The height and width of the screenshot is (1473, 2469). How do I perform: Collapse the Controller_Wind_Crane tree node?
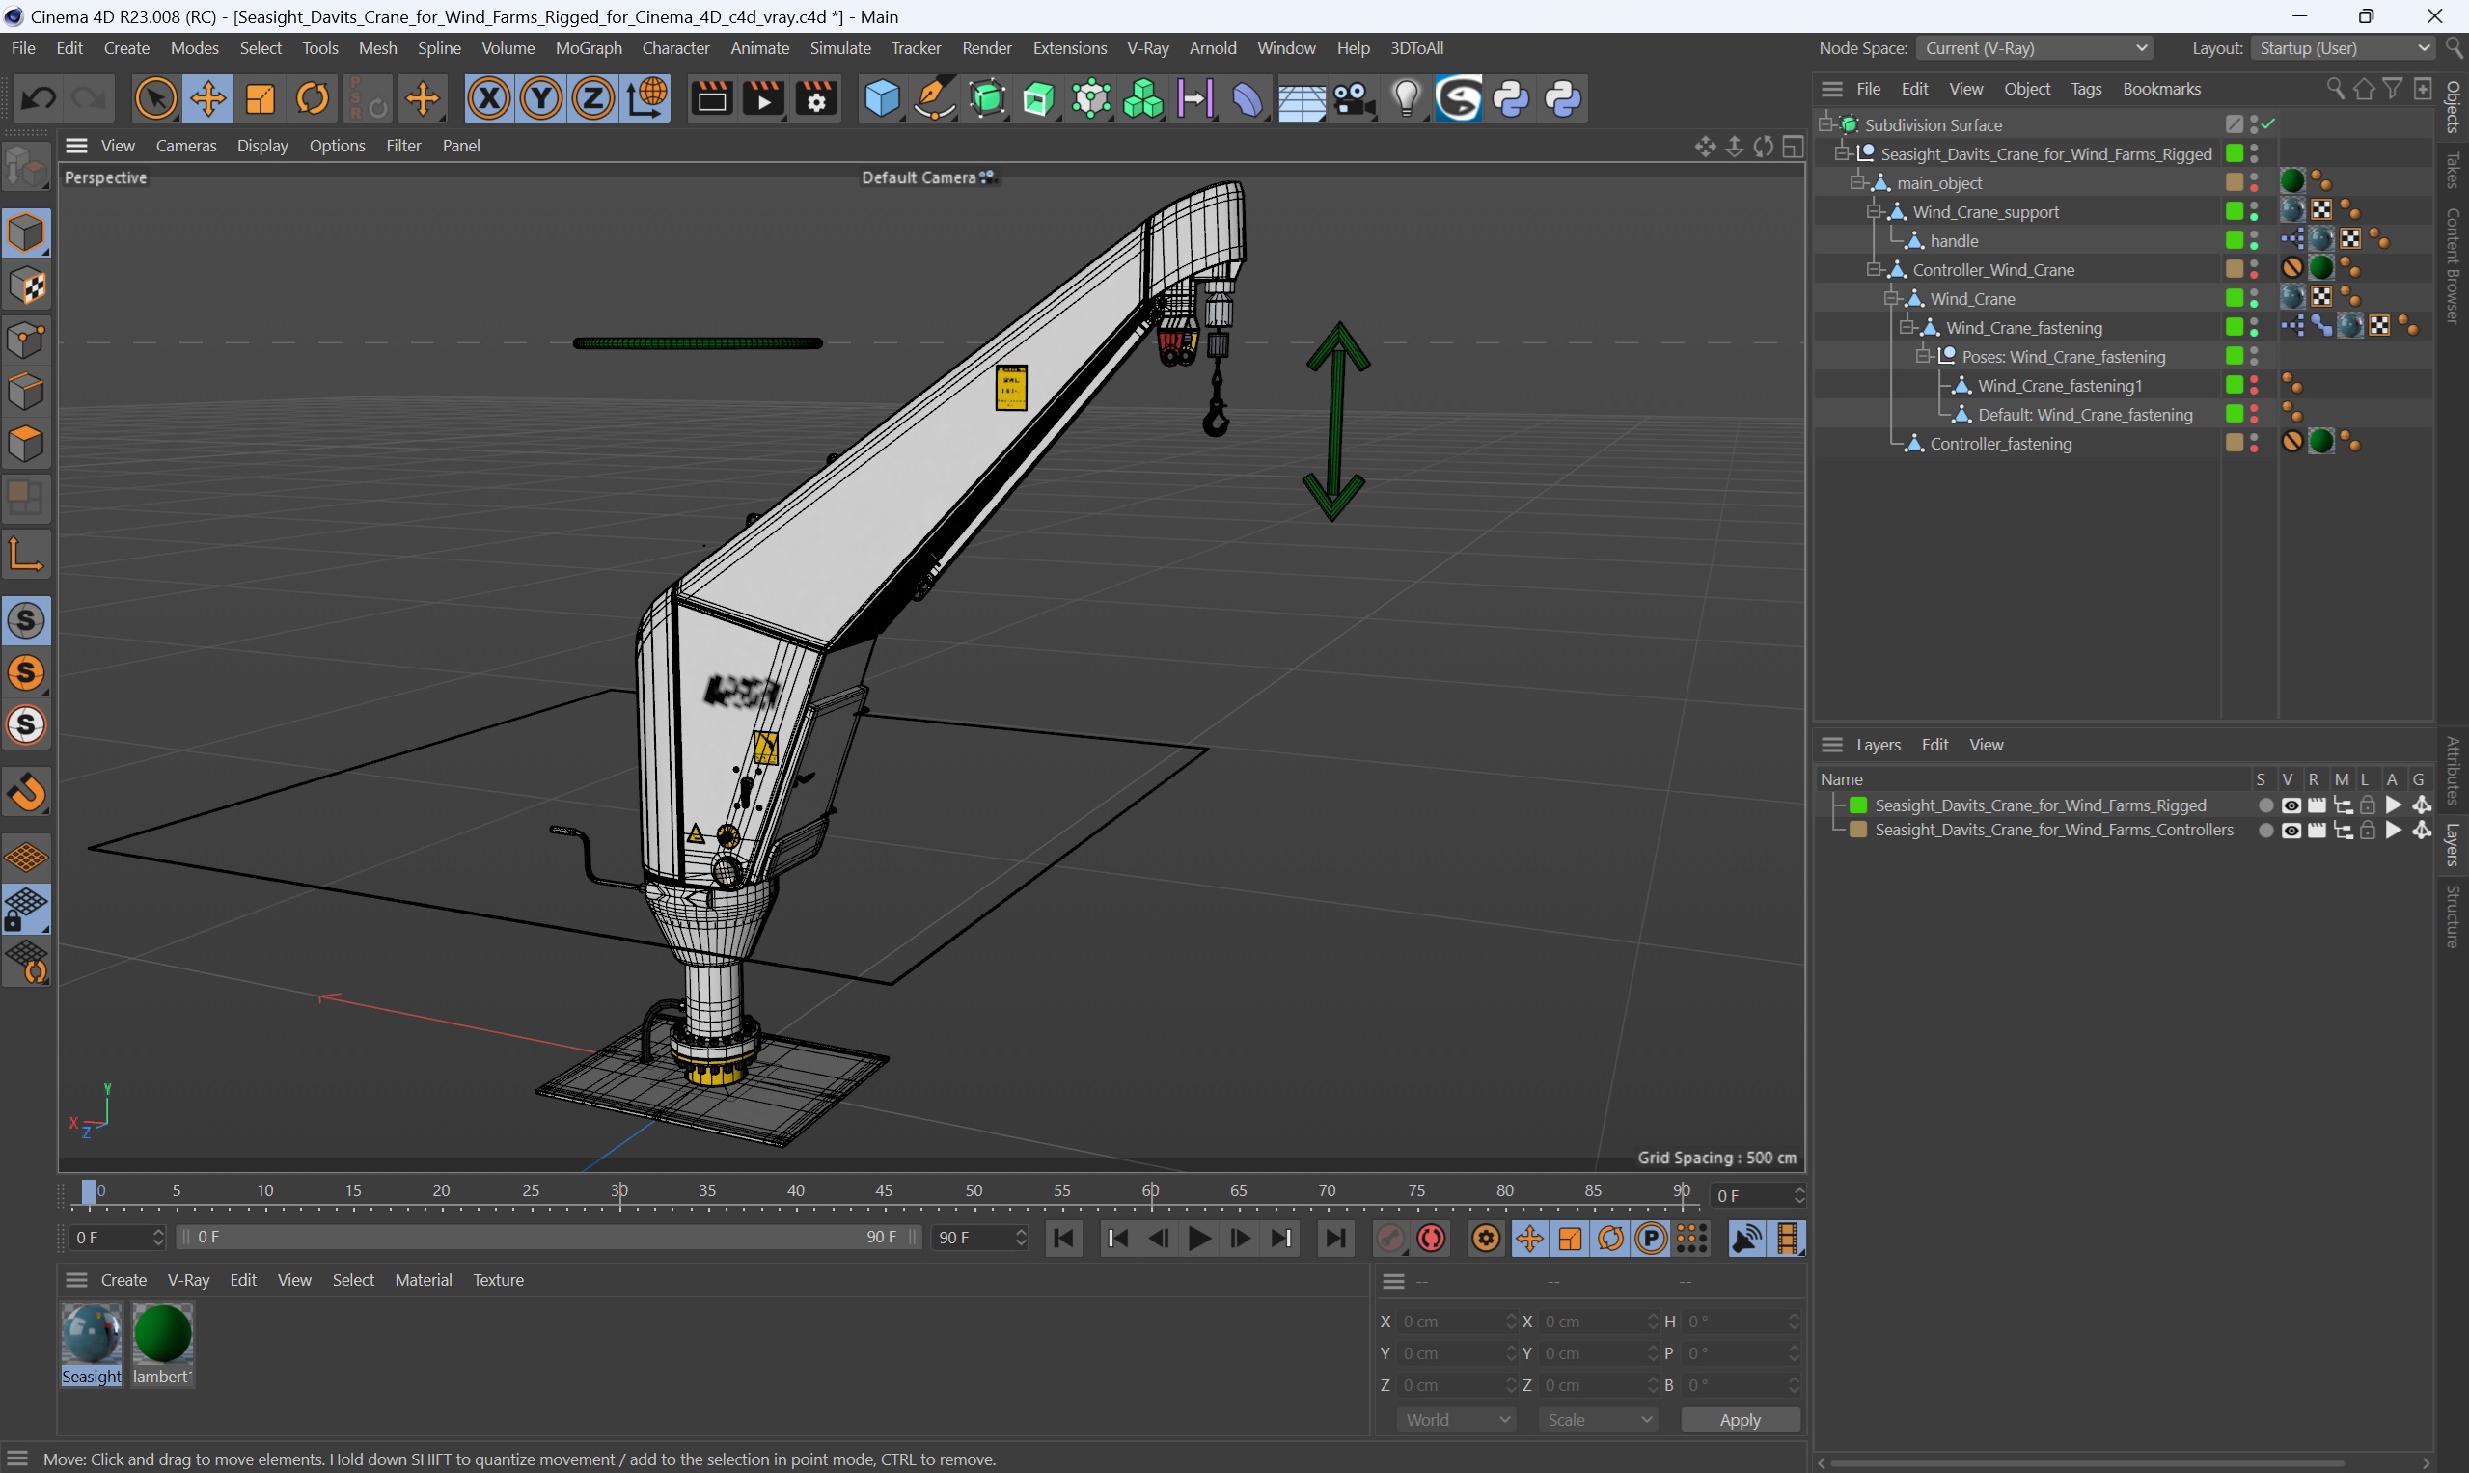coord(1873,269)
